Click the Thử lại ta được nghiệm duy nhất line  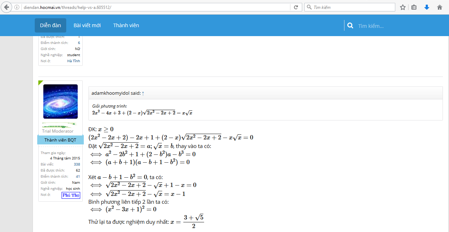[x=146, y=222]
